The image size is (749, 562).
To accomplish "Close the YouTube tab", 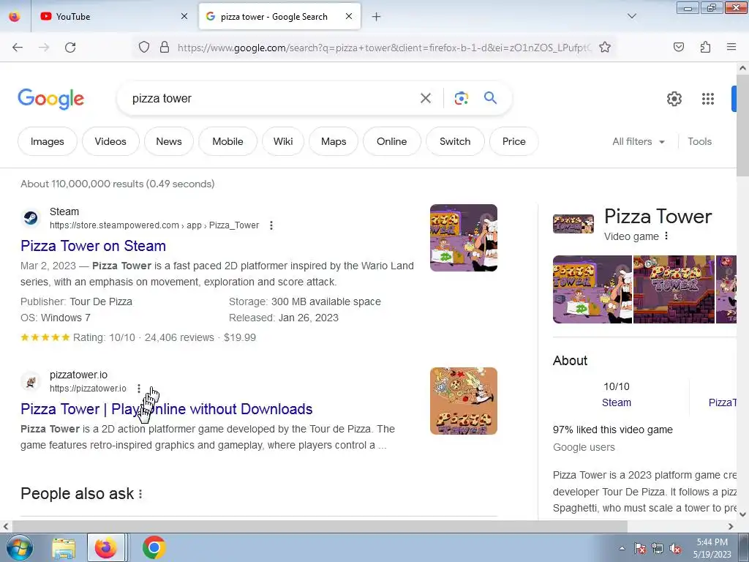I will (x=184, y=16).
